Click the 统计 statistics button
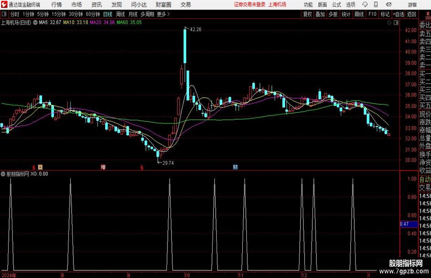The image size is (431, 278). pyautogui.click(x=346, y=14)
